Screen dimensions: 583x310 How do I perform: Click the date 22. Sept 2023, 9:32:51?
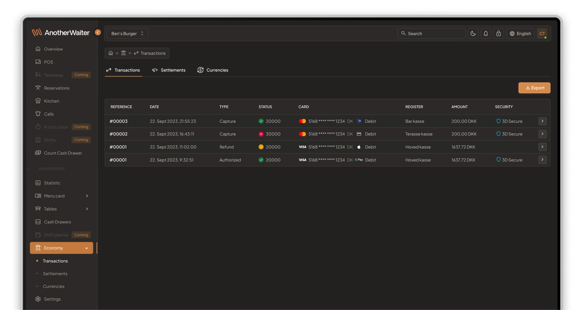(172, 160)
